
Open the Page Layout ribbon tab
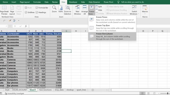[x=25, y=2]
